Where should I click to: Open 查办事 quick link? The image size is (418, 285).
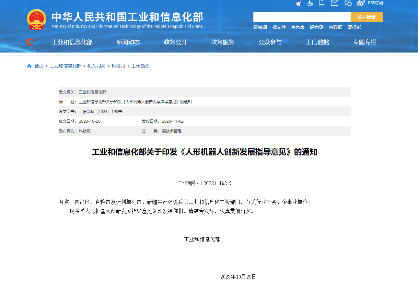click(x=297, y=27)
